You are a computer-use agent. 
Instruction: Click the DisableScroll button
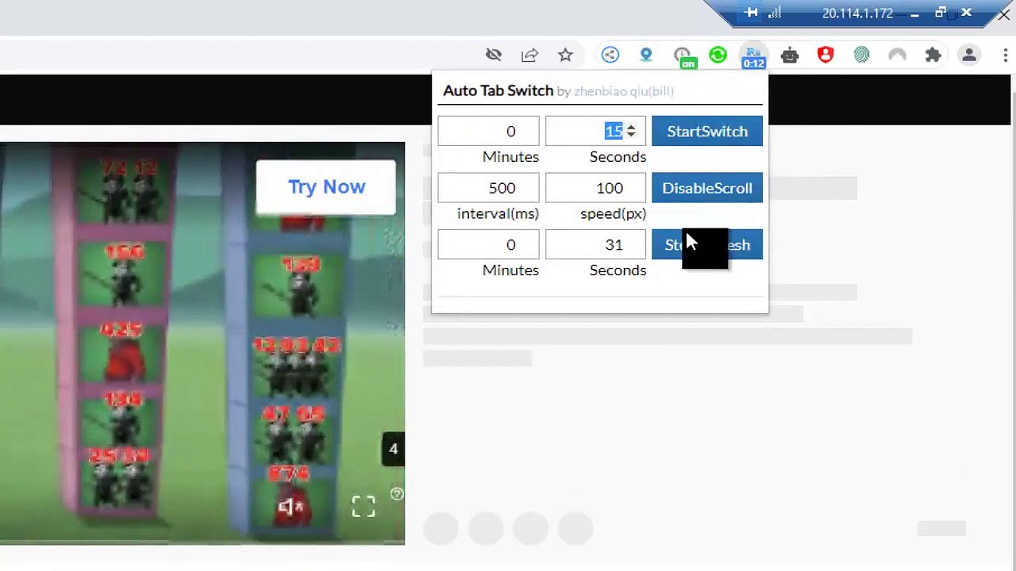coord(707,188)
